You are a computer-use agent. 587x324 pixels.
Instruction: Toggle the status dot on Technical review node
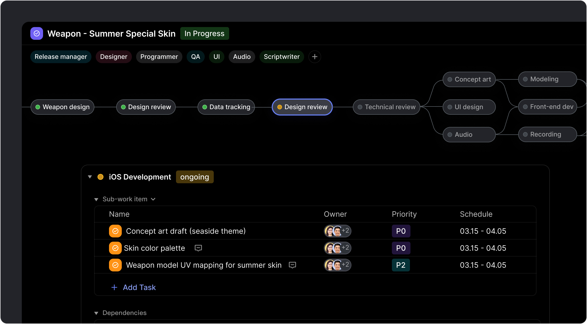[x=359, y=107]
